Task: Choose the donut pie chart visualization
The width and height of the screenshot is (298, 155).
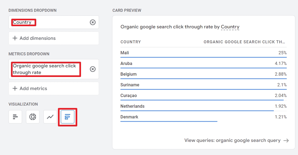Action: 33,117
